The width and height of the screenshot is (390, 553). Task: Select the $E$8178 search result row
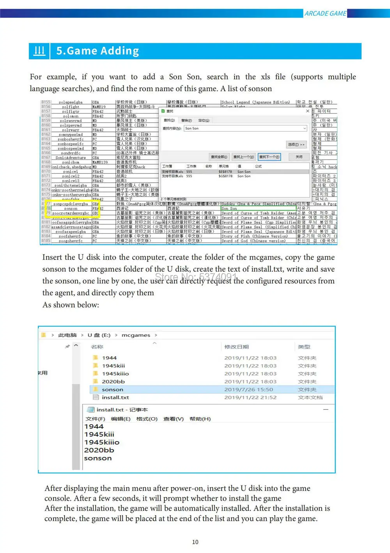[236, 172]
